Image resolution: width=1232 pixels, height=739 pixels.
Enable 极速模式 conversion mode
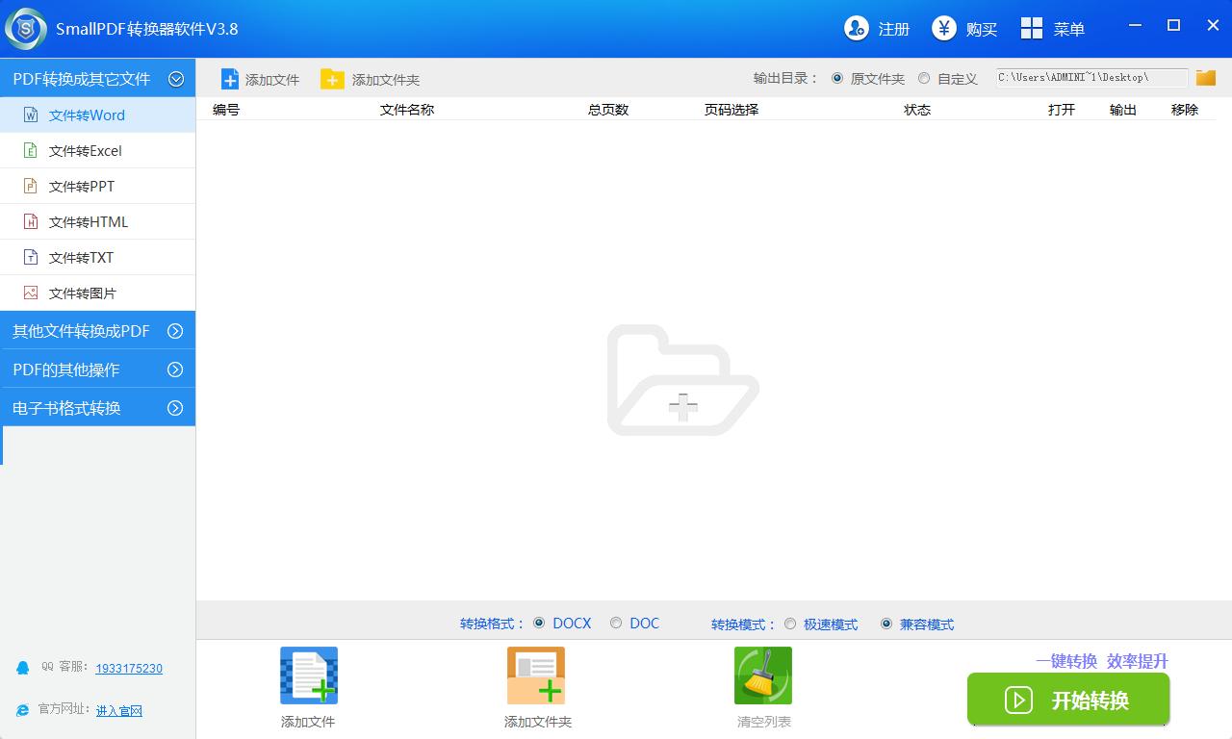coord(790,624)
